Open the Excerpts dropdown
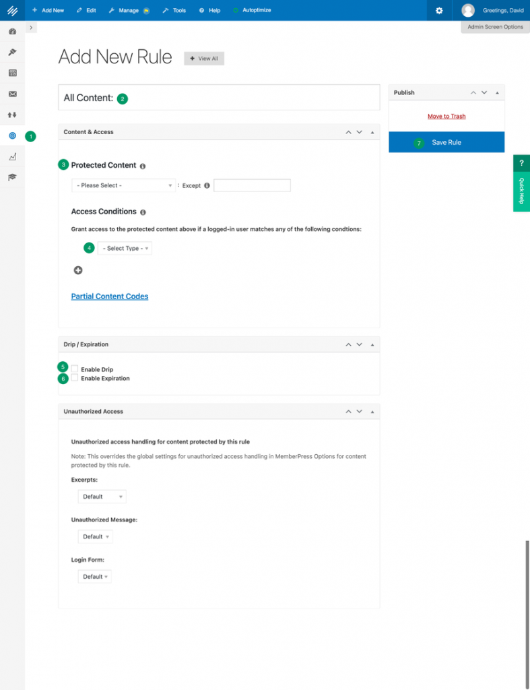 [x=102, y=497]
